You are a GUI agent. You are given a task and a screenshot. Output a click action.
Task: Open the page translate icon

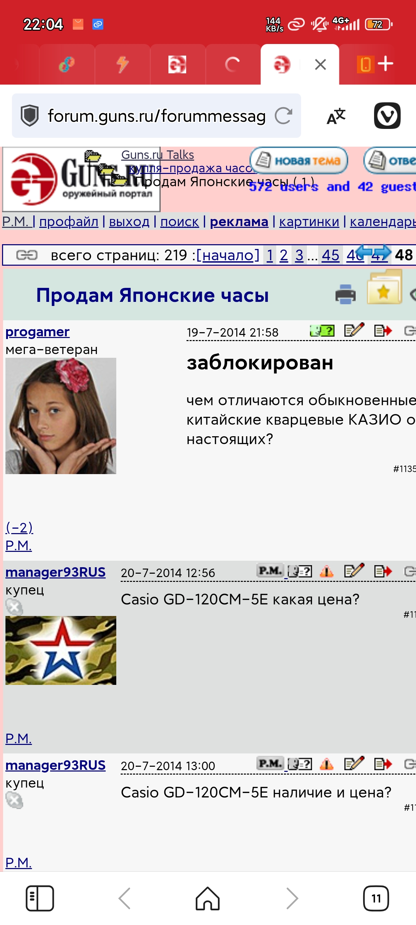336,116
